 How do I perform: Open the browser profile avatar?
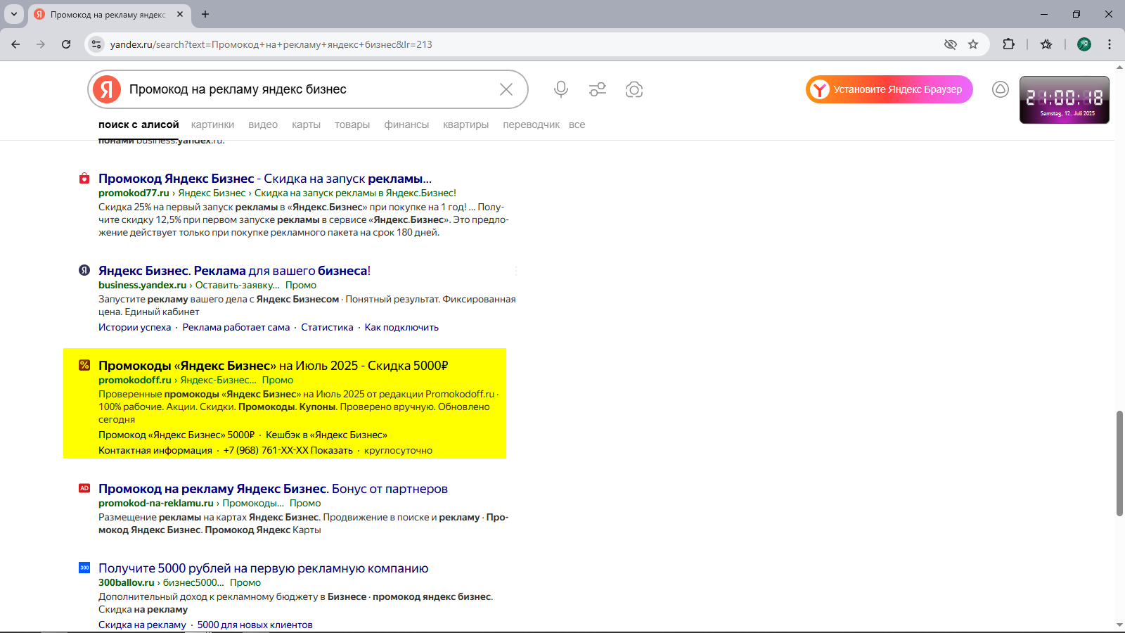[x=1084, y=44]
